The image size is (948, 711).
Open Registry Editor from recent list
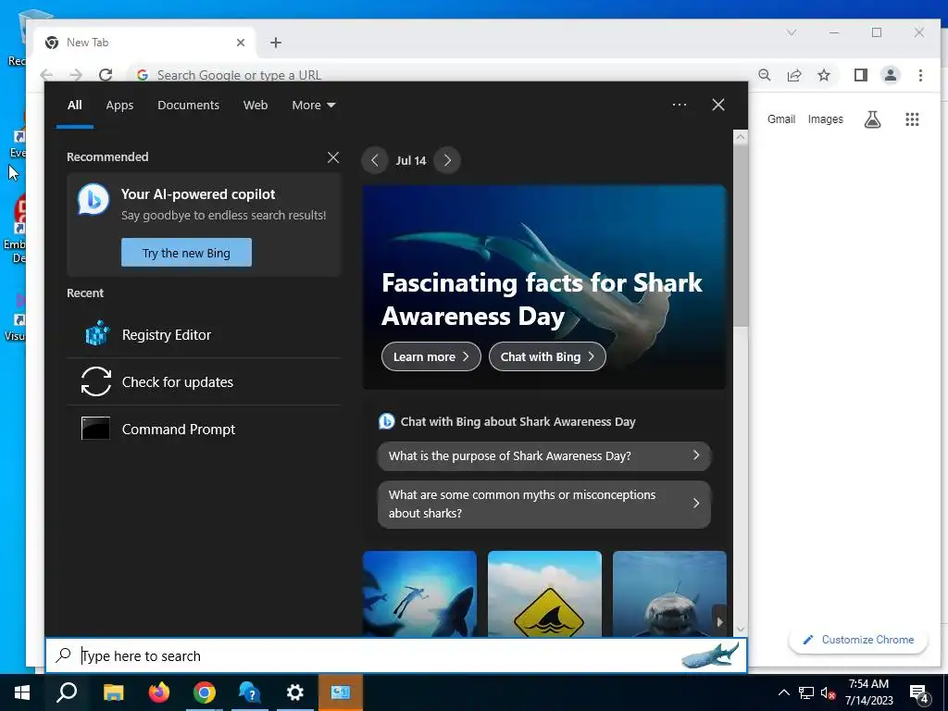[204, 335]
